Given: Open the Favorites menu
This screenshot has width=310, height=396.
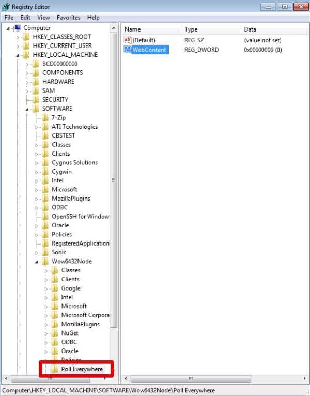Looking at the screenshot, I should (68, 18).
